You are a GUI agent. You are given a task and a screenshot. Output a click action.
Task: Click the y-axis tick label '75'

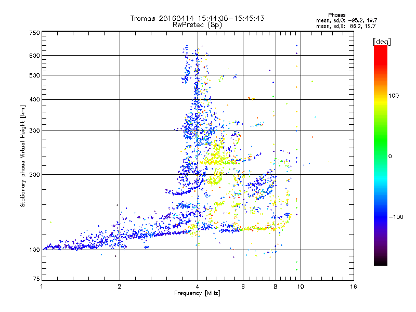pyautogui.click(x=36, y=279)
